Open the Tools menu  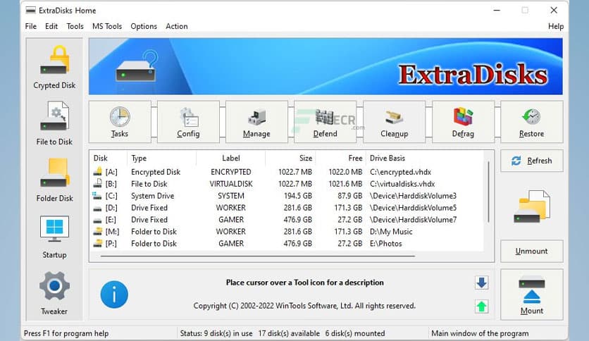[75, 26]
